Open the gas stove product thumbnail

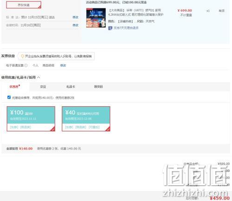[96, 18]
